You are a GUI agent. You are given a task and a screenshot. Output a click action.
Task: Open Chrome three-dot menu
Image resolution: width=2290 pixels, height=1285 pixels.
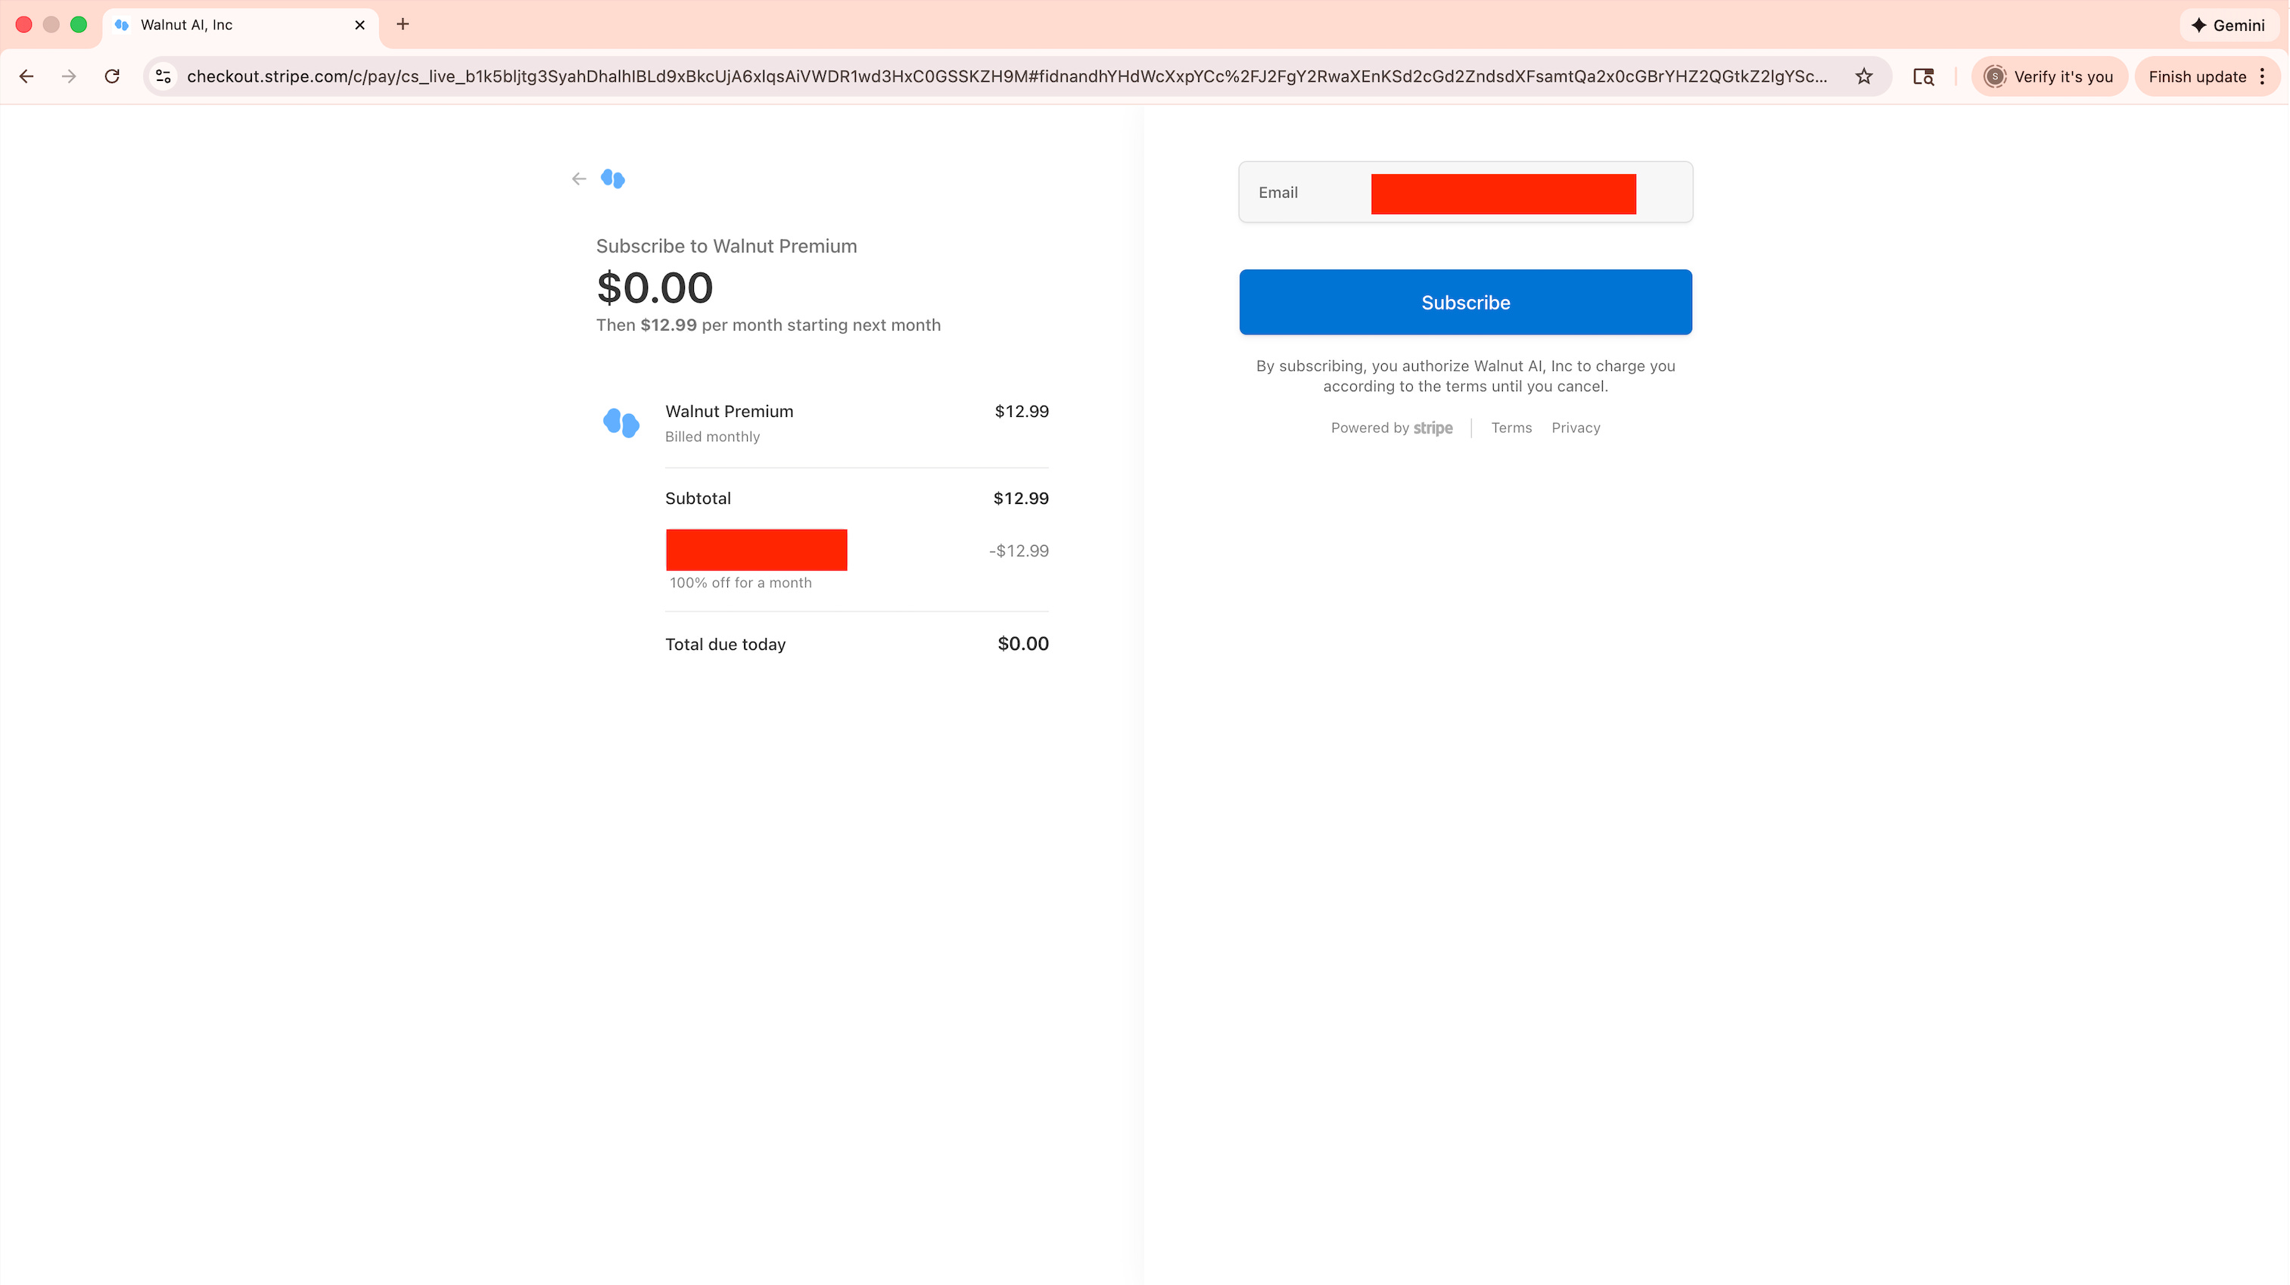tap(2263, 76)
